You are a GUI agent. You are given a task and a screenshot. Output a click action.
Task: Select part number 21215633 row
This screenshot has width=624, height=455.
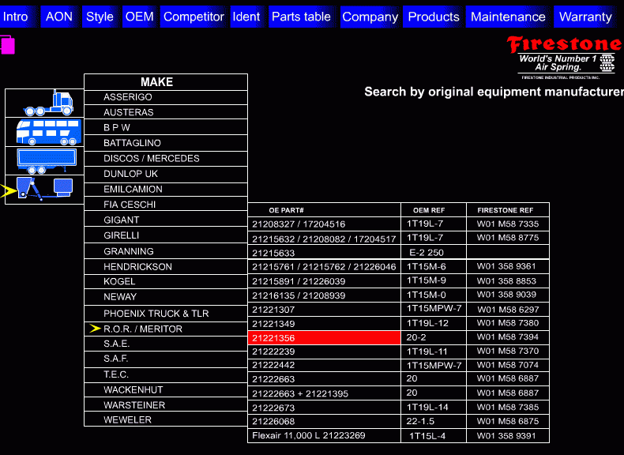pyautogui.click(x=324, y=253)
